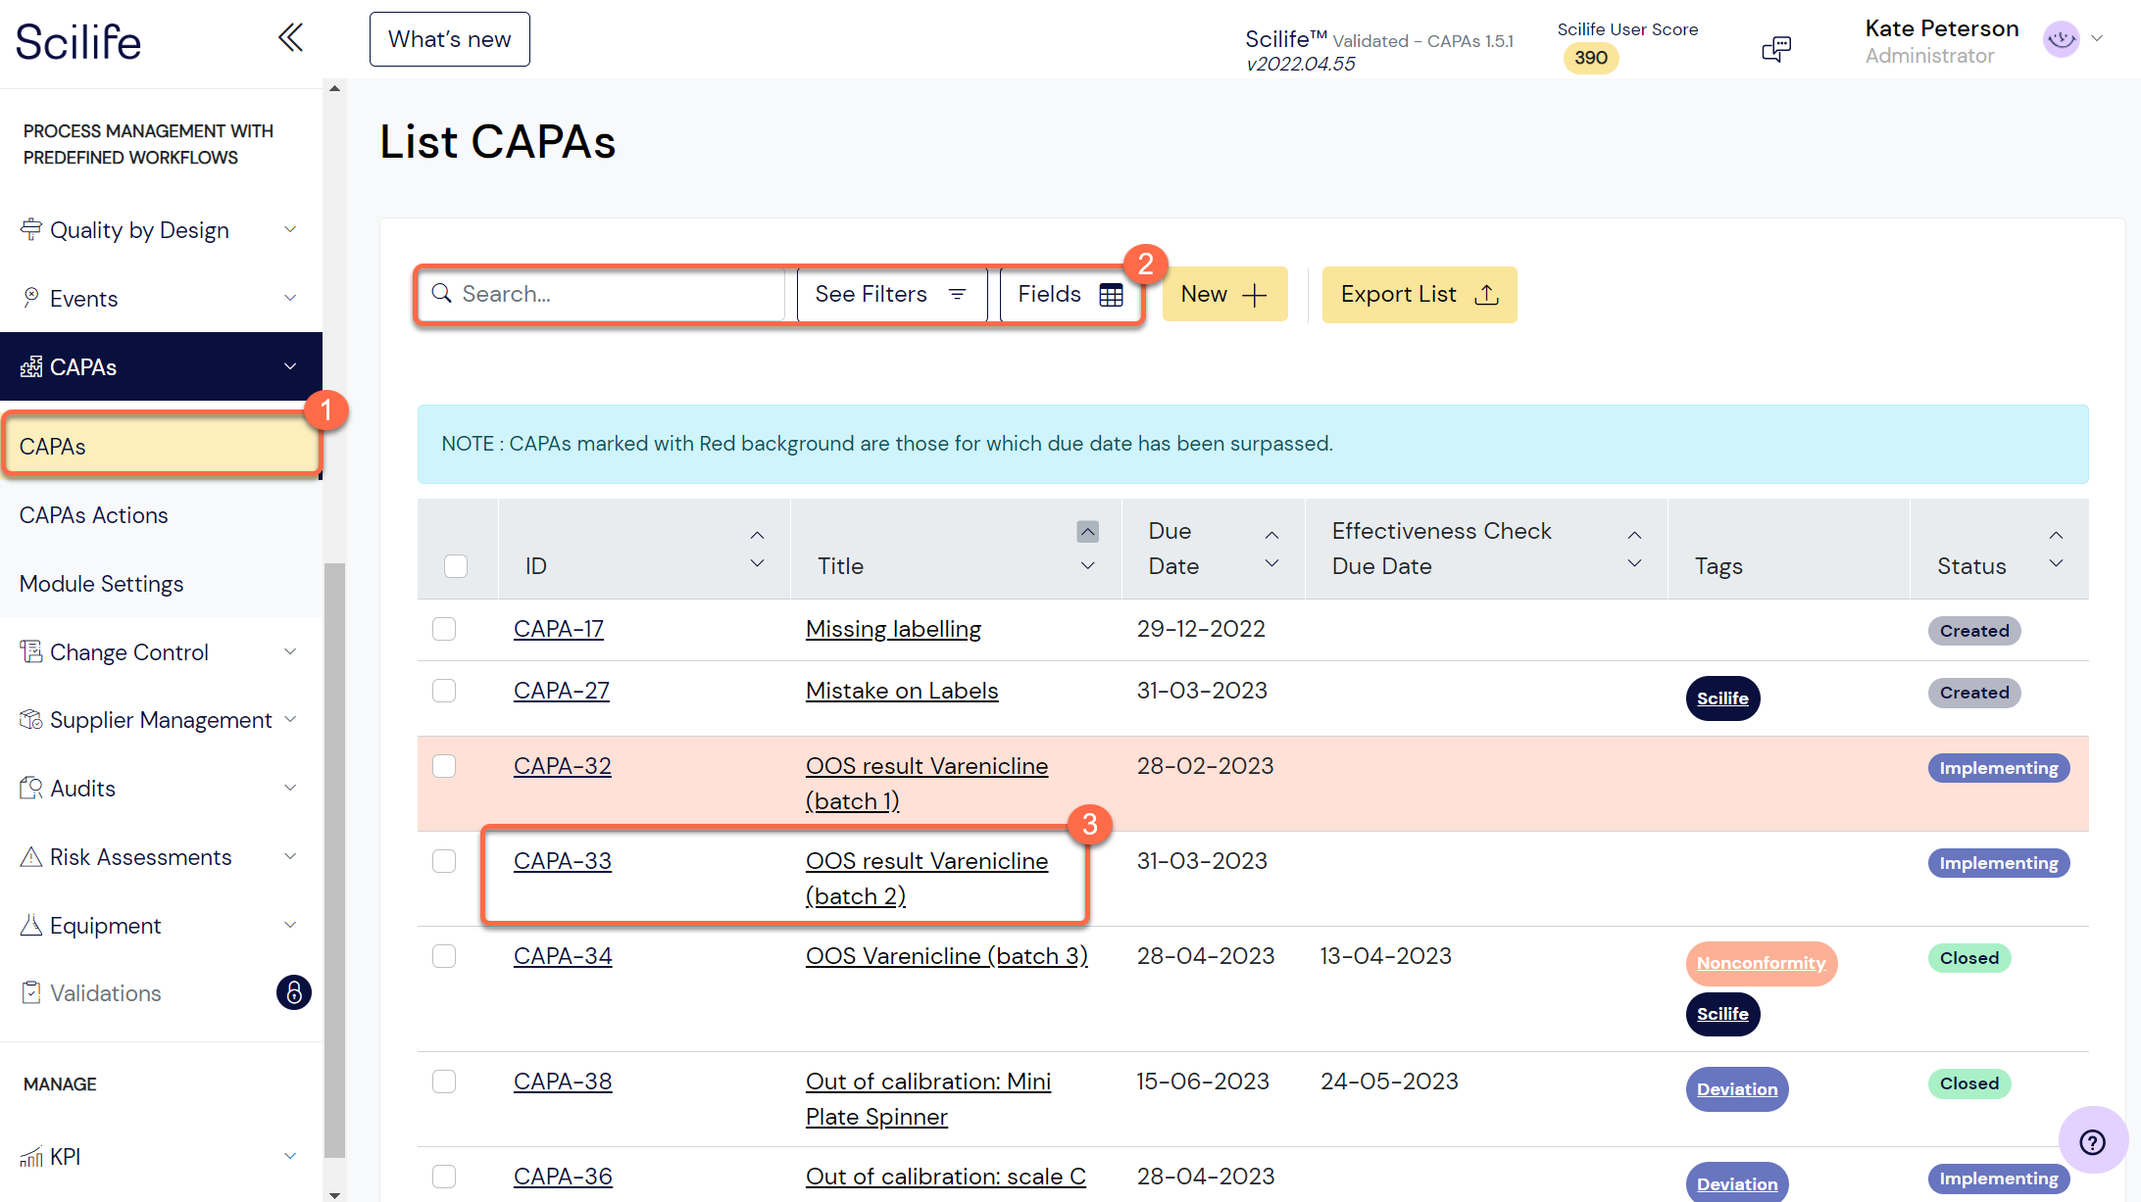
Task: Select the checkbox next to CAPA-34
Action: (444, 956)
